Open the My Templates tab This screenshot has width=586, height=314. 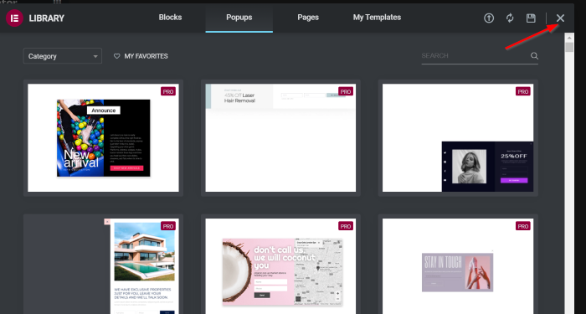click(x=377, y=18)
